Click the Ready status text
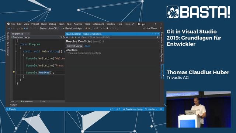236x133 pixels. pos(12,109)
